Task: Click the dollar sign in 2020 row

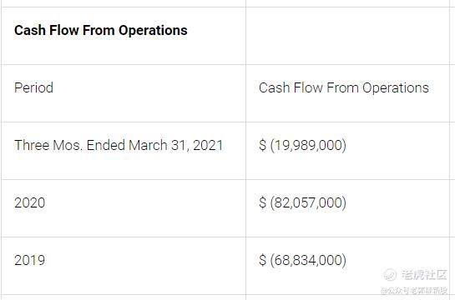Action: [x=262, y=202]
